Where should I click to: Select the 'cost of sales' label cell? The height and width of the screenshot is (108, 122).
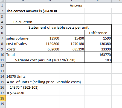click(x=23, y=44)
